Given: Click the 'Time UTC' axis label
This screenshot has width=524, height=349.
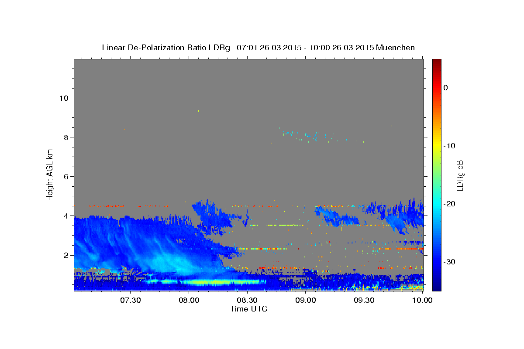Looking at the screenshot, I should click(x=248, y=309).
